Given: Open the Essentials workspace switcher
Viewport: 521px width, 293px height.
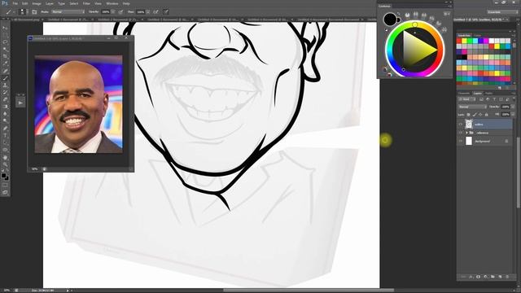Looking at the screenshot, I should pos(501,12).
